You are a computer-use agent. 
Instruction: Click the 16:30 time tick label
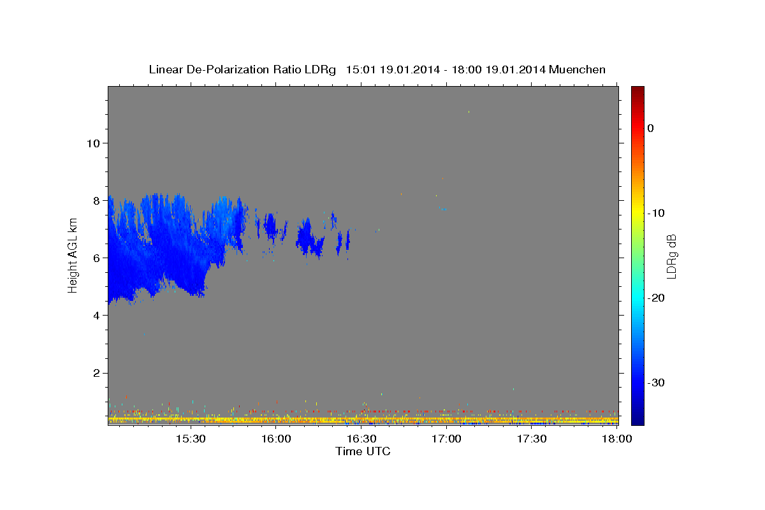(361, 439)
